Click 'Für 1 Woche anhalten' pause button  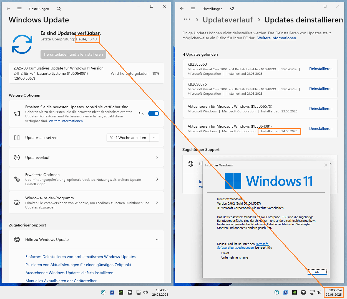tap(128, 138)
